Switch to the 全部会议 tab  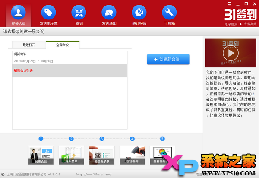(63, 45)
